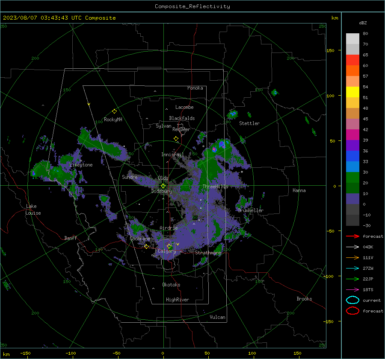Pick the pink 42-45 dBZ color band

pos(352,124)
